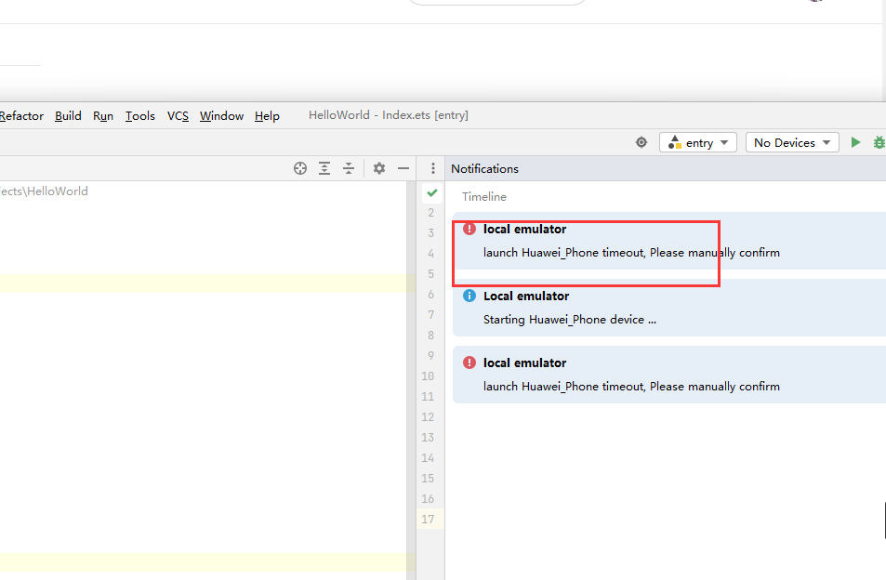Open the Run menu

pyautogui.click(x=103, y=116)
